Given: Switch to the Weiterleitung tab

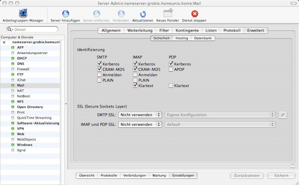Looking at the screenshot, I should 140,30.
